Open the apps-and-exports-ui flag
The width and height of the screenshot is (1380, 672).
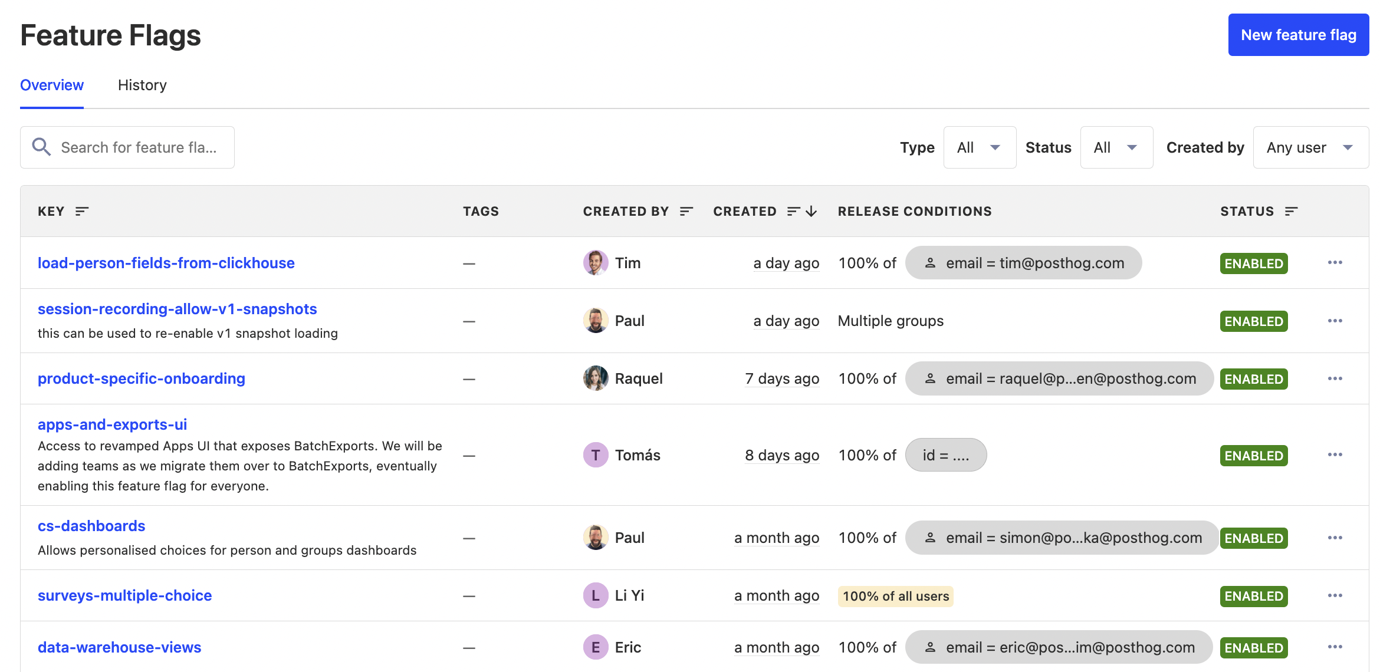[112, 424]
